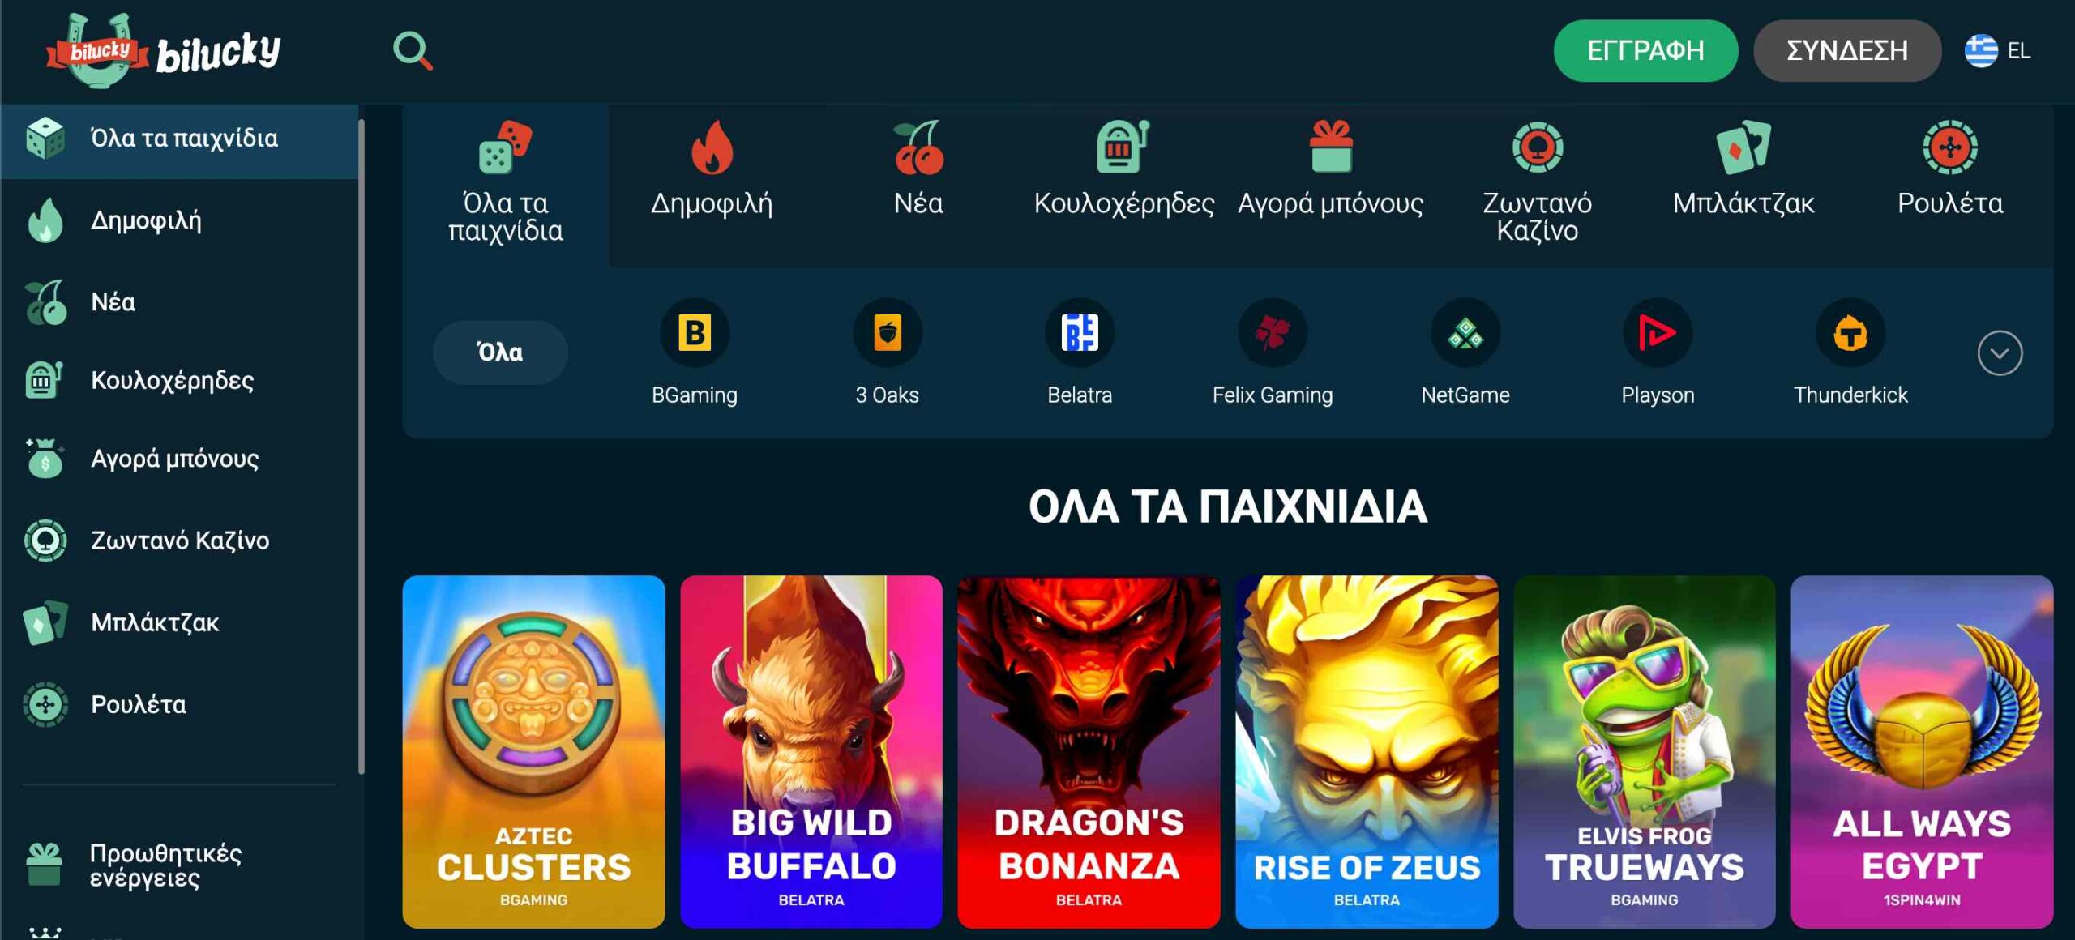The height and width of the screenshot is (940, 2075).
Task: Filter by Felix Gaming provider icon
Action: 1273,332
